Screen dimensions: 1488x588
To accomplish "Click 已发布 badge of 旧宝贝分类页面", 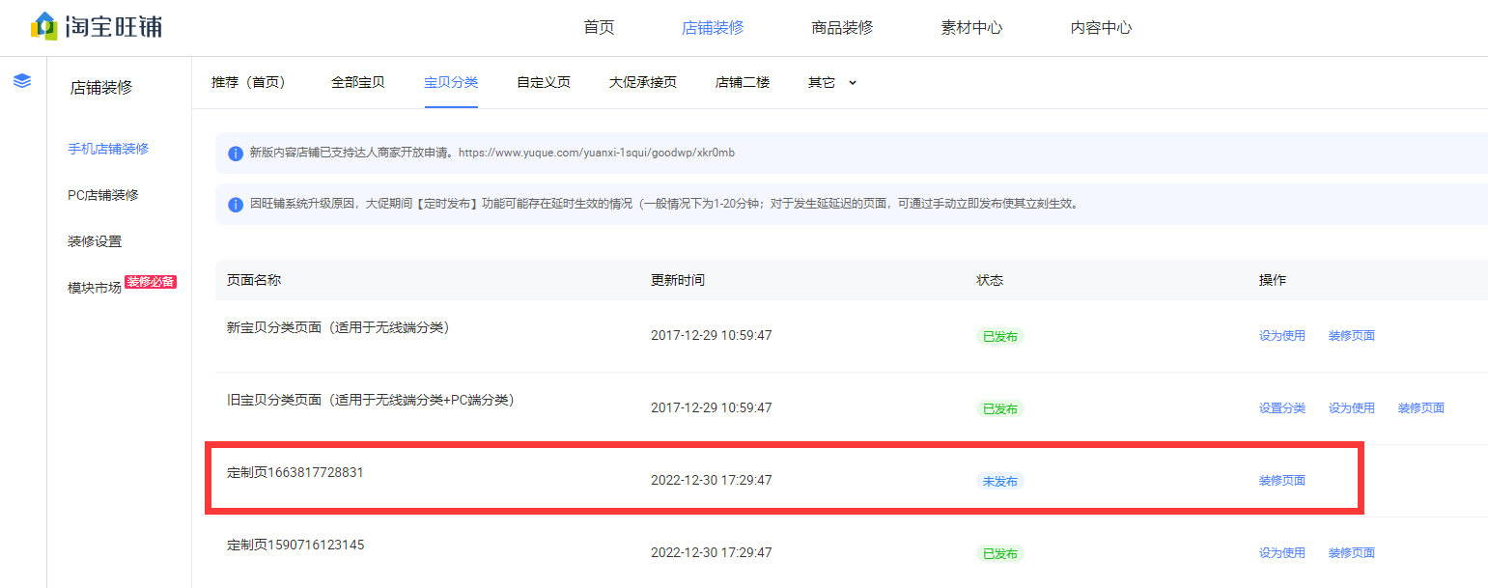I will tap(999, 408).
